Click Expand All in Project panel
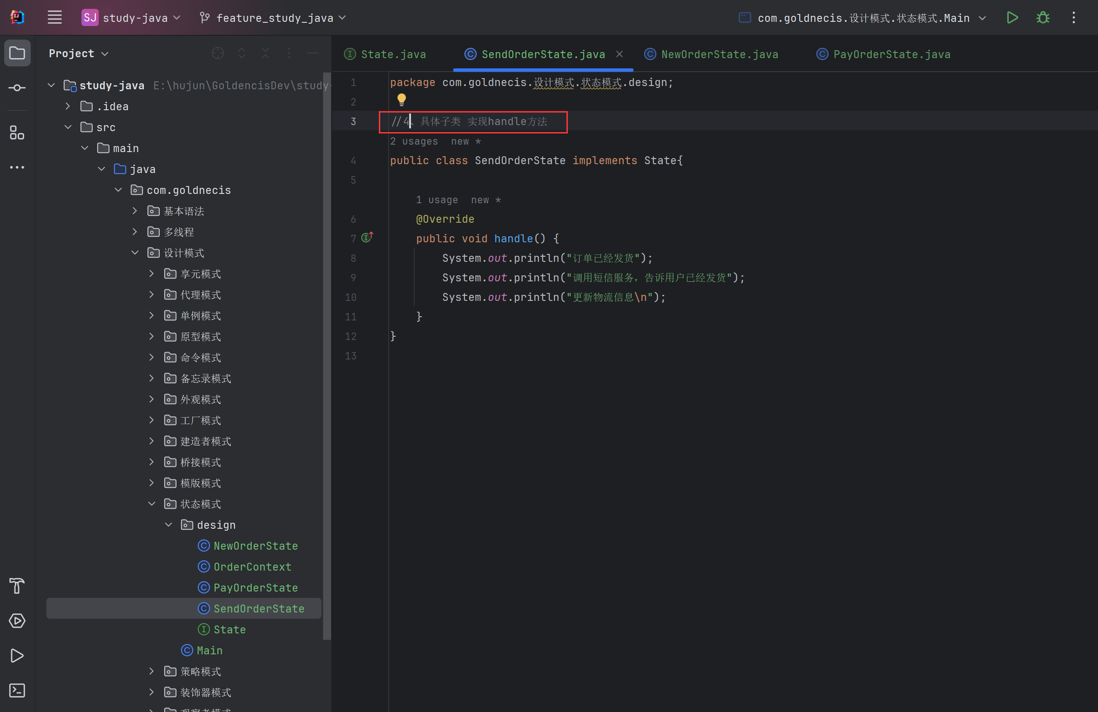1098x712 pixels. tap(242, 53)
